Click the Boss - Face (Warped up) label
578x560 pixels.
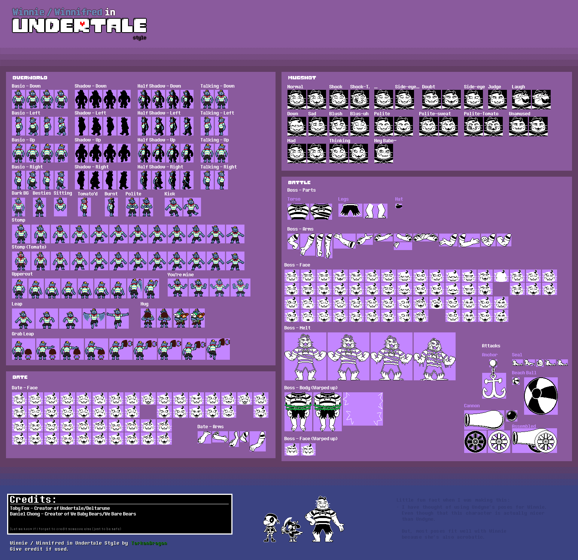[311, 439]
